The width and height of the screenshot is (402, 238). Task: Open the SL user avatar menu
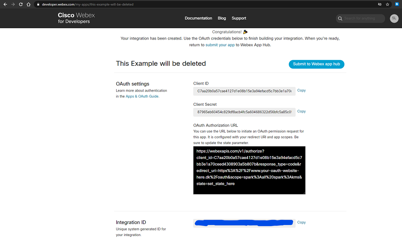394,18
